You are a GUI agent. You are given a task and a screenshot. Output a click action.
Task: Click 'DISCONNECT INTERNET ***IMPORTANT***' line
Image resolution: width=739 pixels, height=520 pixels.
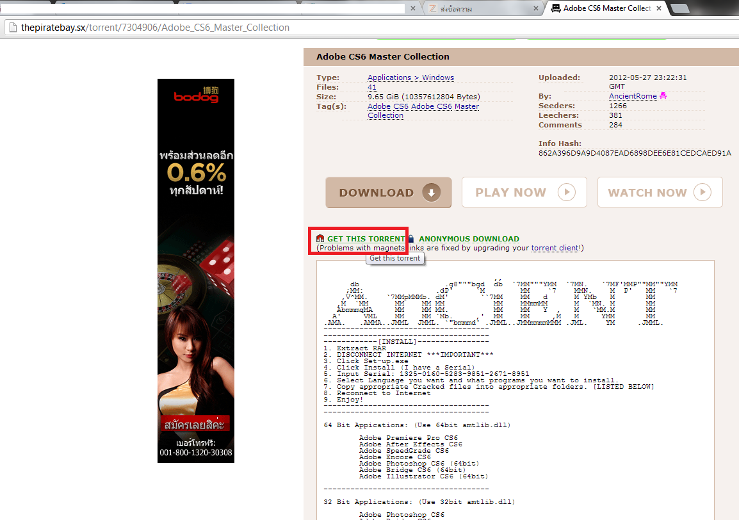(x=409, y=355)
